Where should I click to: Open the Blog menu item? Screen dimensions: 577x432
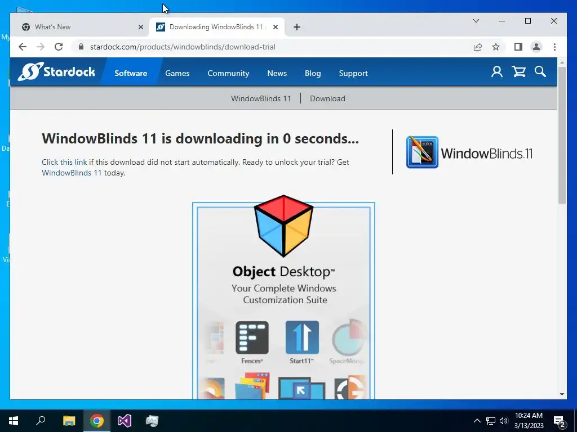pyautogui.click(x=313, y=73)
